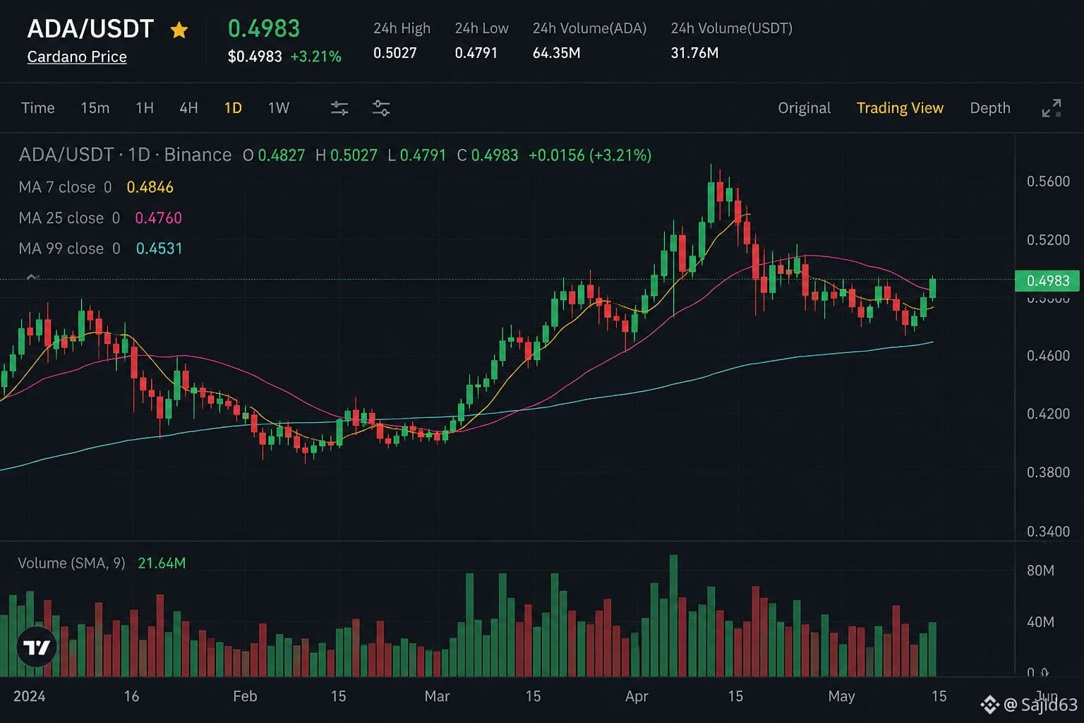Click the large green 0.4983 header price
Image resolution: width=1084 pixels, height=723 pixels.
(x=264, y=28)
